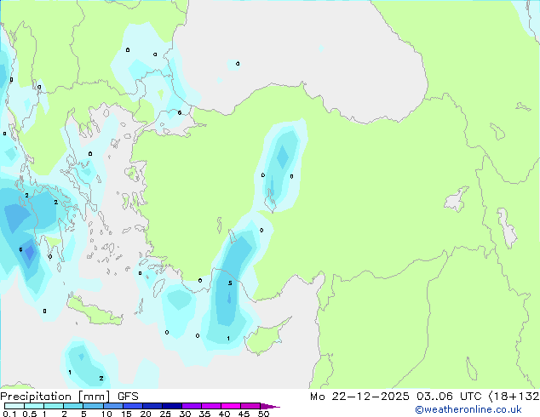Click the 40–45 mm magenta legend box
The height and width of the screenshot is (417, 540).
coord(231,406)
